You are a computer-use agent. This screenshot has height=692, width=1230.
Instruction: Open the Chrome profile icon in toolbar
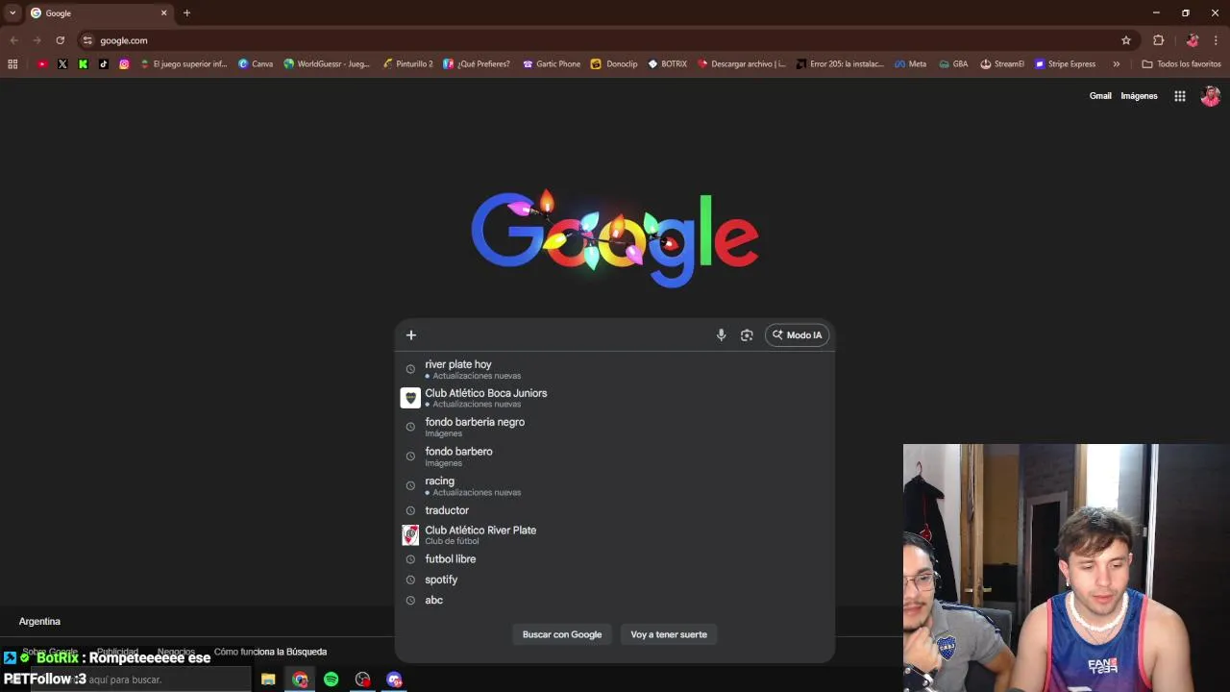(1193, 40)
